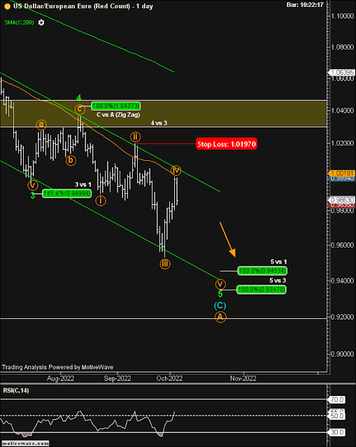Screen dimensions: 356x447
Task: Select the RSI(C,14) indicator label
Action: (16, 390)
